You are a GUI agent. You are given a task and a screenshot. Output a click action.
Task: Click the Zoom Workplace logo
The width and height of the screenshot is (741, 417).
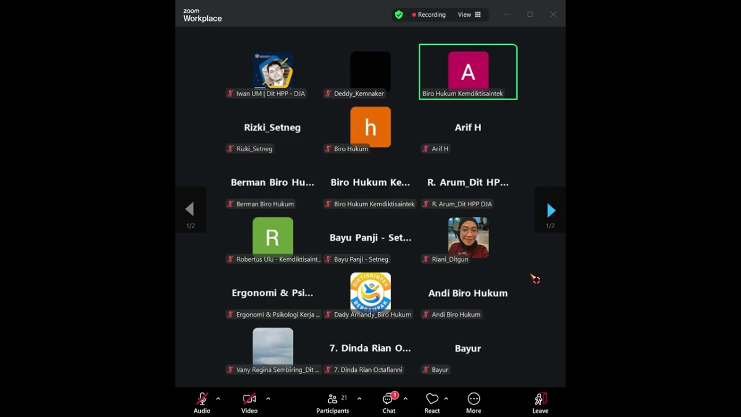203,15
